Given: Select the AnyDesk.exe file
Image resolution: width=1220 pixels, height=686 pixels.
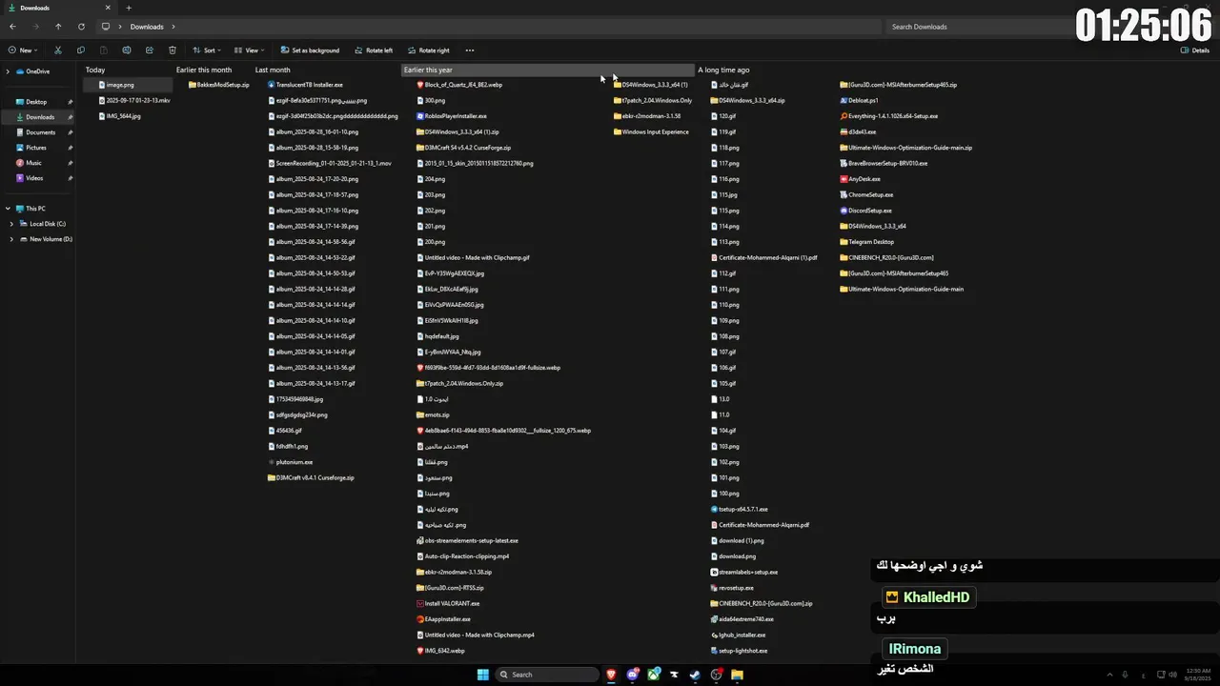Looking at the screenshot, I should tap(860, 179).
